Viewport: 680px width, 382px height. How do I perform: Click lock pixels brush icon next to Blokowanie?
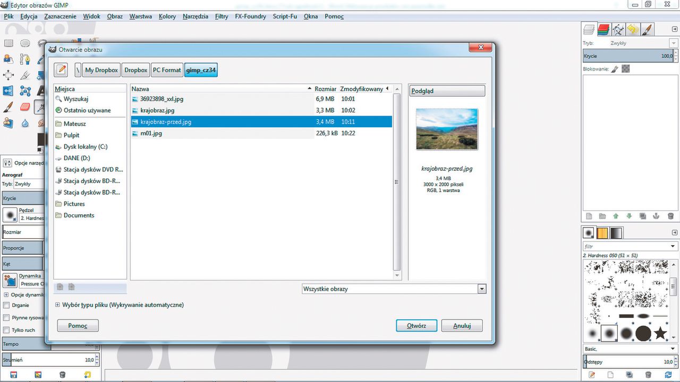pos(615,69)
